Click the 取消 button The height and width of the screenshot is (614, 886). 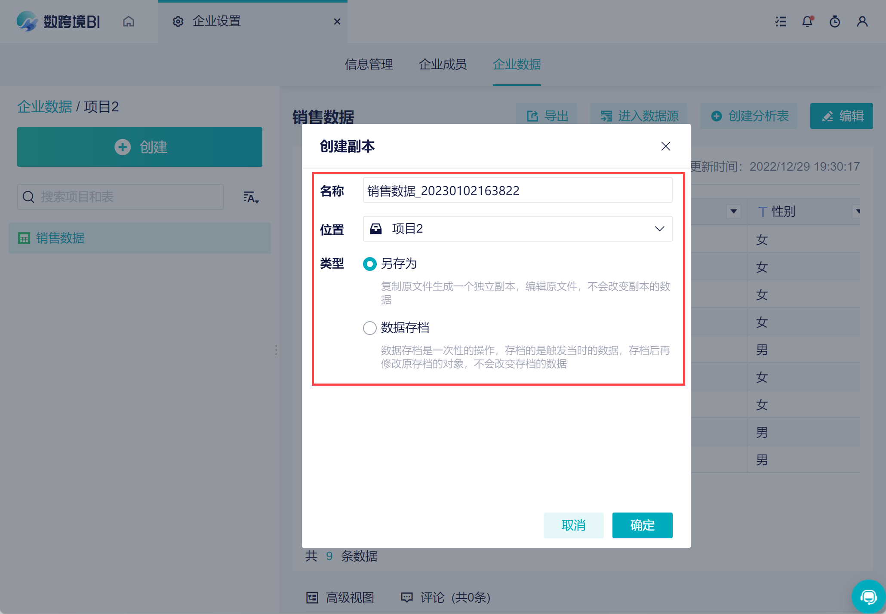coord(573,525)
